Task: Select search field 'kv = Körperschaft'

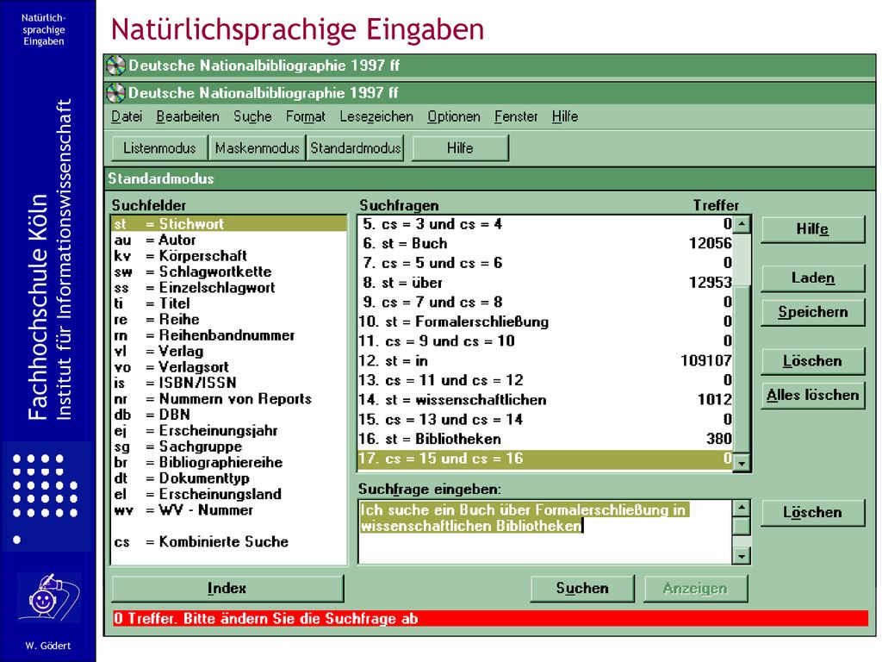Action: click(x=229, y=255)
